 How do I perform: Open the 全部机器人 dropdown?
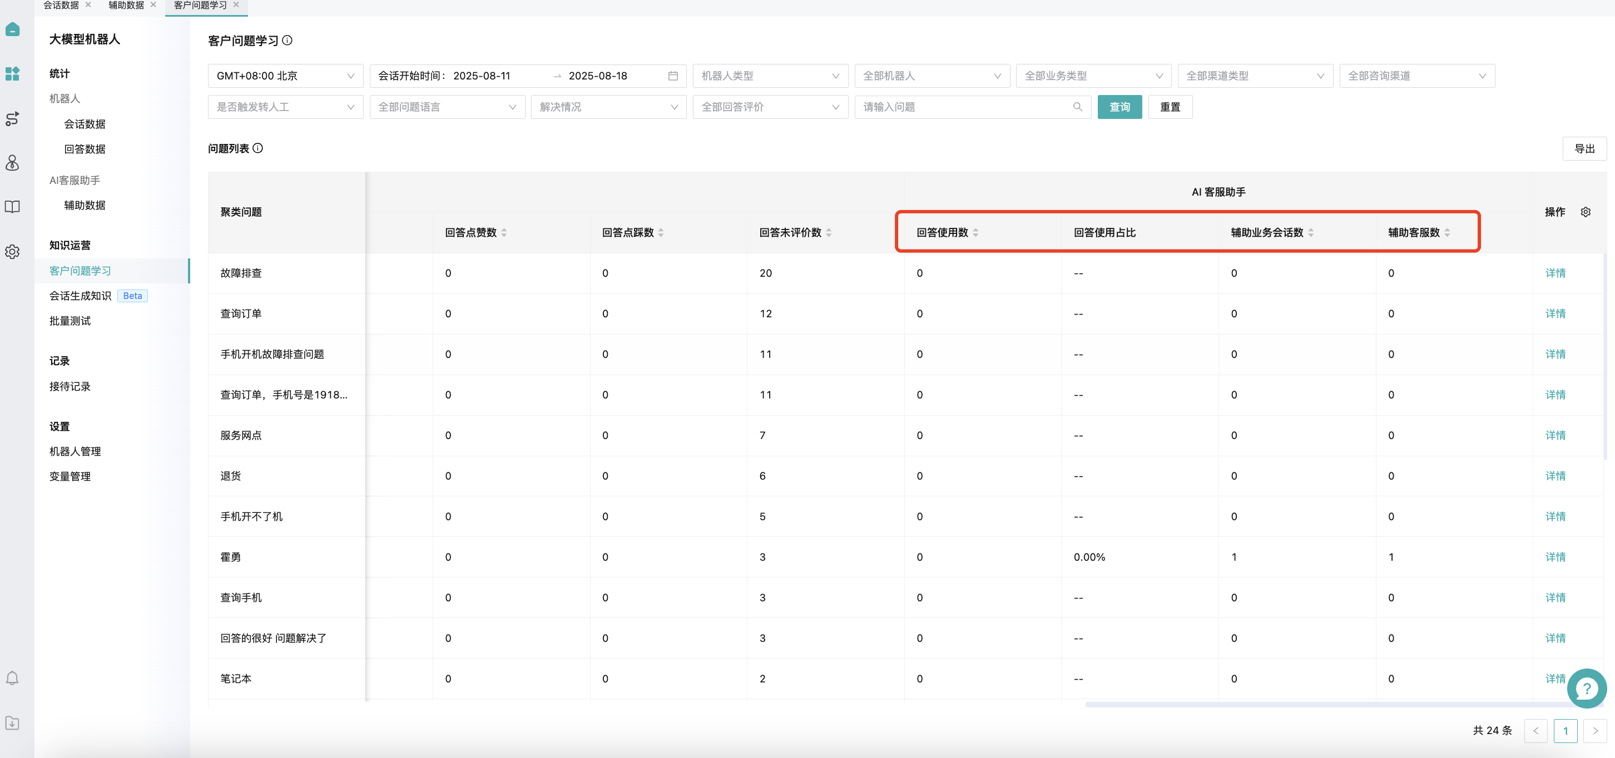932,76
